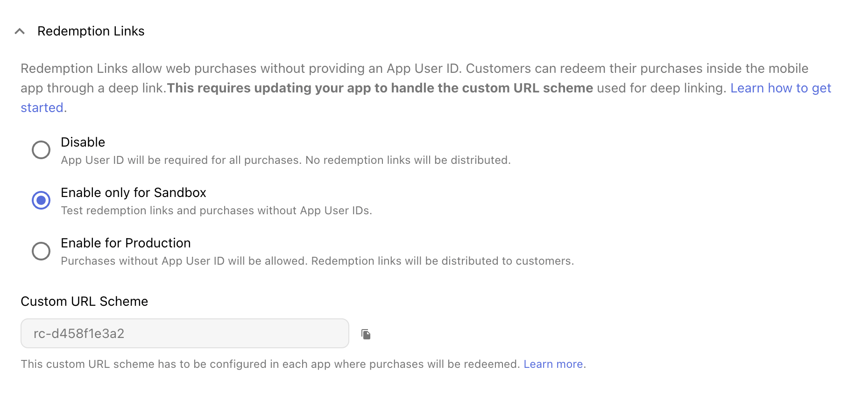Select the Disable radio button
Viewport: 848px width, 408px height.
coord(41,150)
